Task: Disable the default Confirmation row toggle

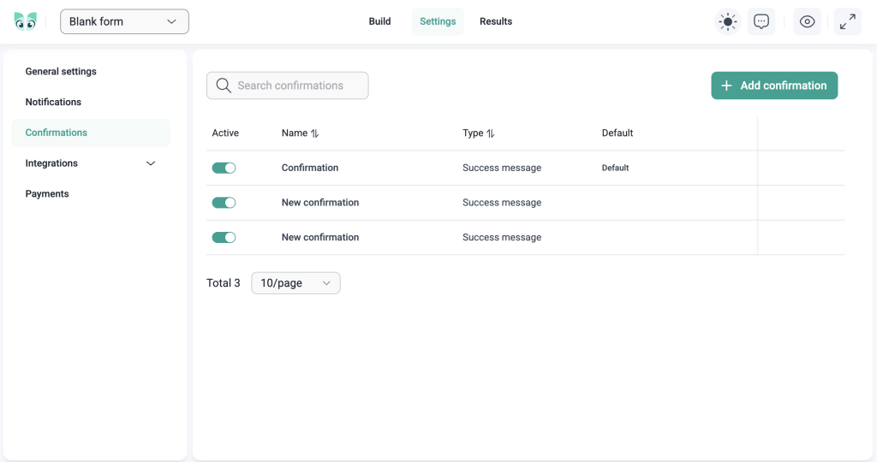Action: tap(224, 168)
